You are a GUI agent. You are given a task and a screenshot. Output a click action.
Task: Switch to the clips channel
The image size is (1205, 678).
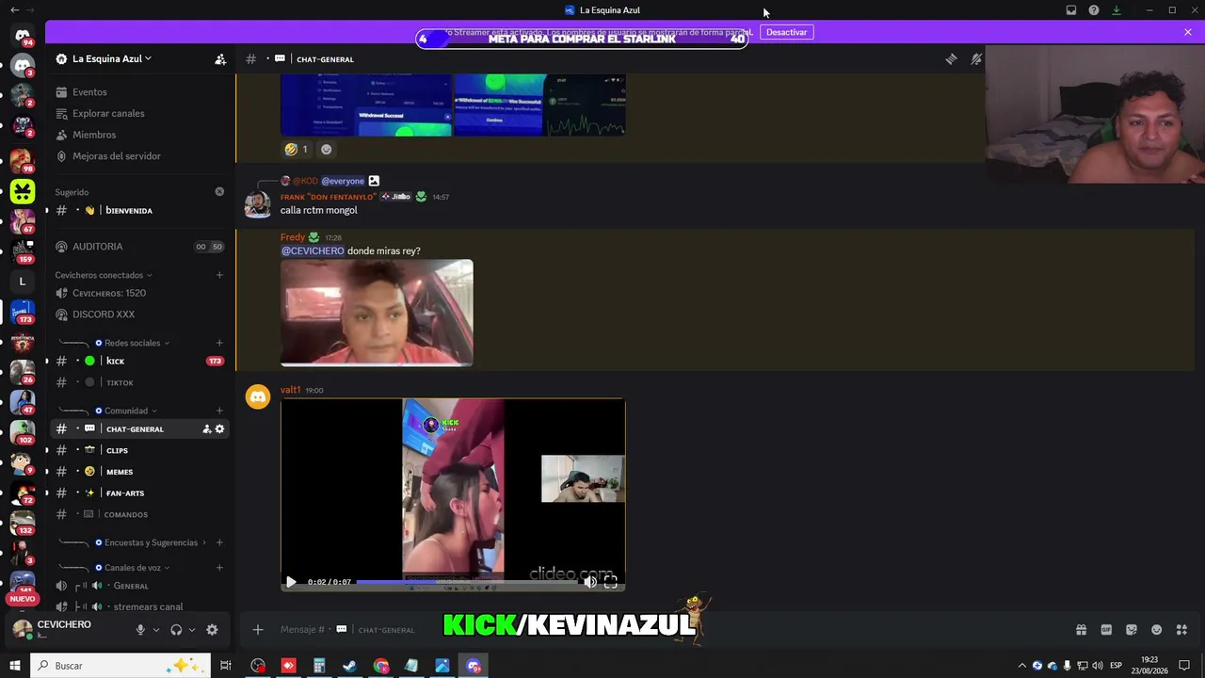click(141, 450)
